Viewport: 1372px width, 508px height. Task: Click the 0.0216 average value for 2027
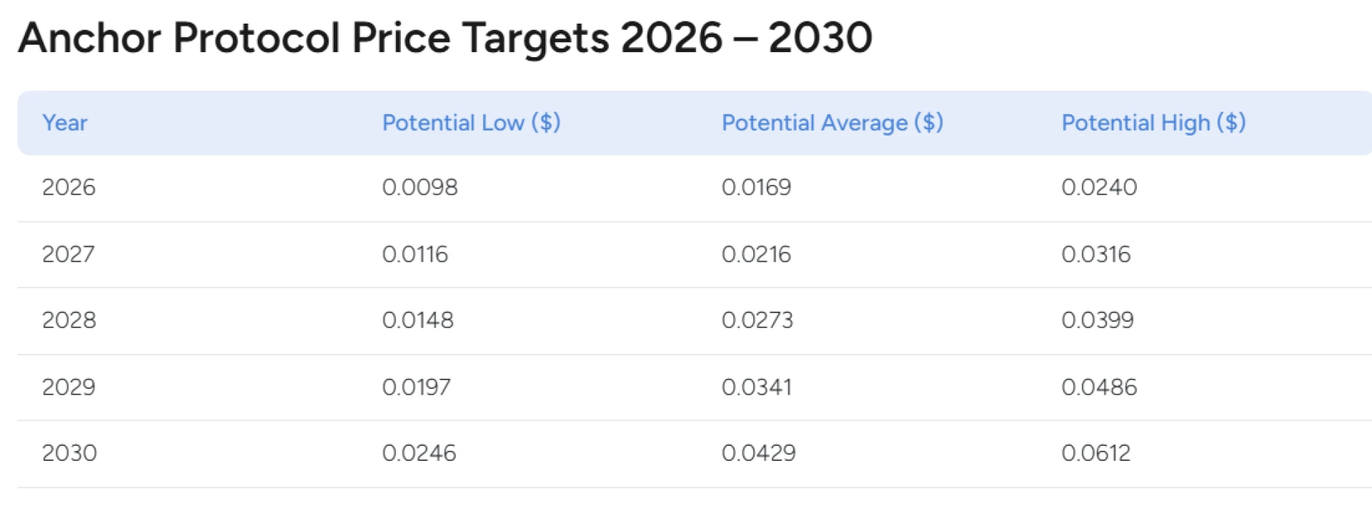(x=756, y=254)
